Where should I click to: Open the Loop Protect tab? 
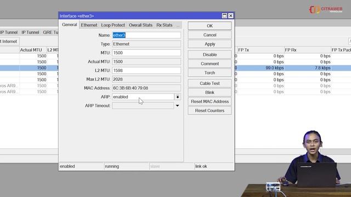[113, 25]
